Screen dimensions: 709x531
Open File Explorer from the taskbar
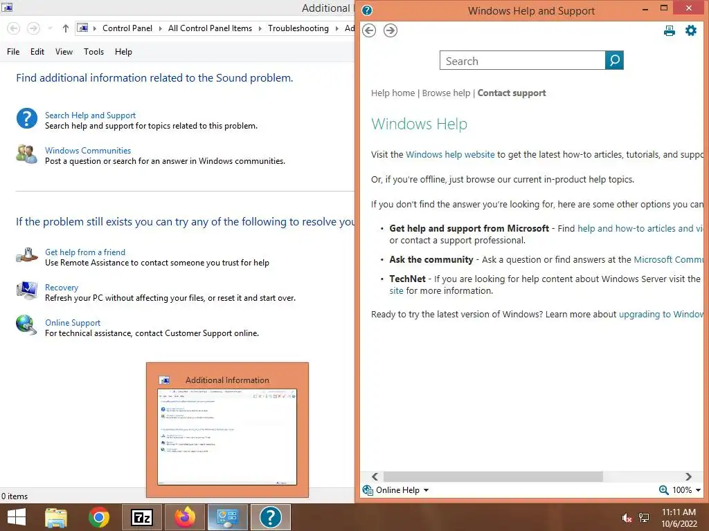56,517
